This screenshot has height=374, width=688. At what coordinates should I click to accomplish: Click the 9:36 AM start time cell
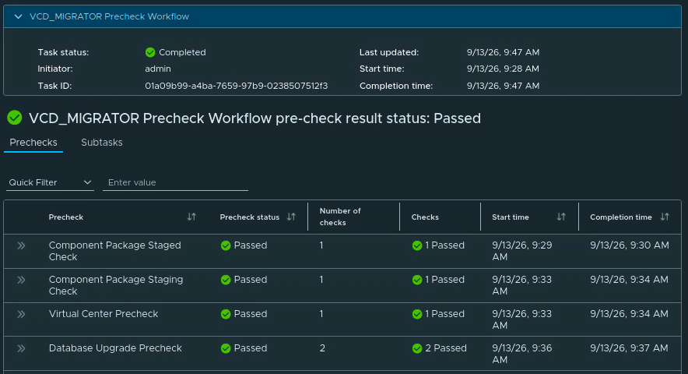(521, 354)
